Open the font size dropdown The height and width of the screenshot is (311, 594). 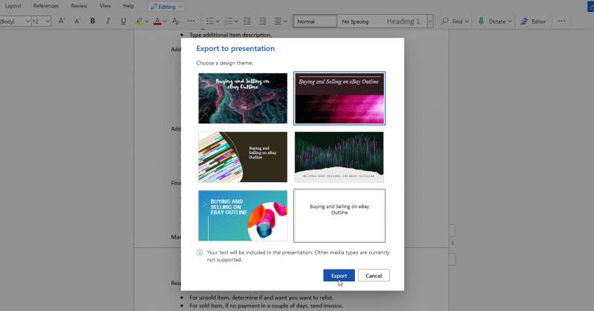(48, 21)
